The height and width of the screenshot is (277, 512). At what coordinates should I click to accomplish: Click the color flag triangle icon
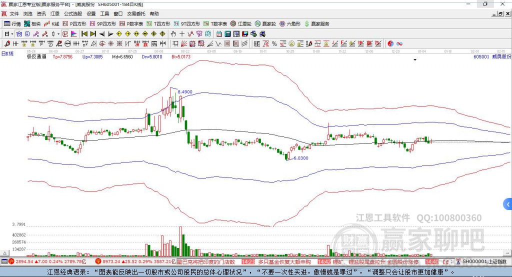coord(74,34)
